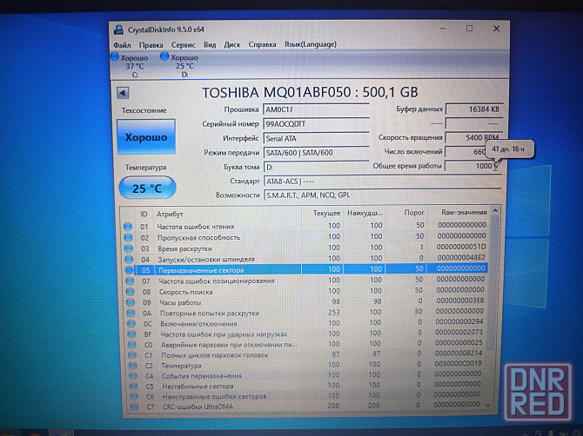
Task: Open the Справка menu
Action: [x=262, y=44]
